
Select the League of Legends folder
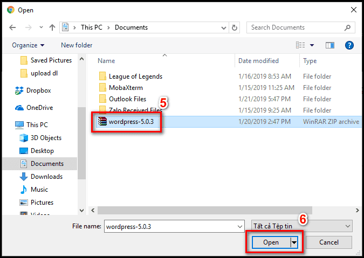tap(135, 76)
